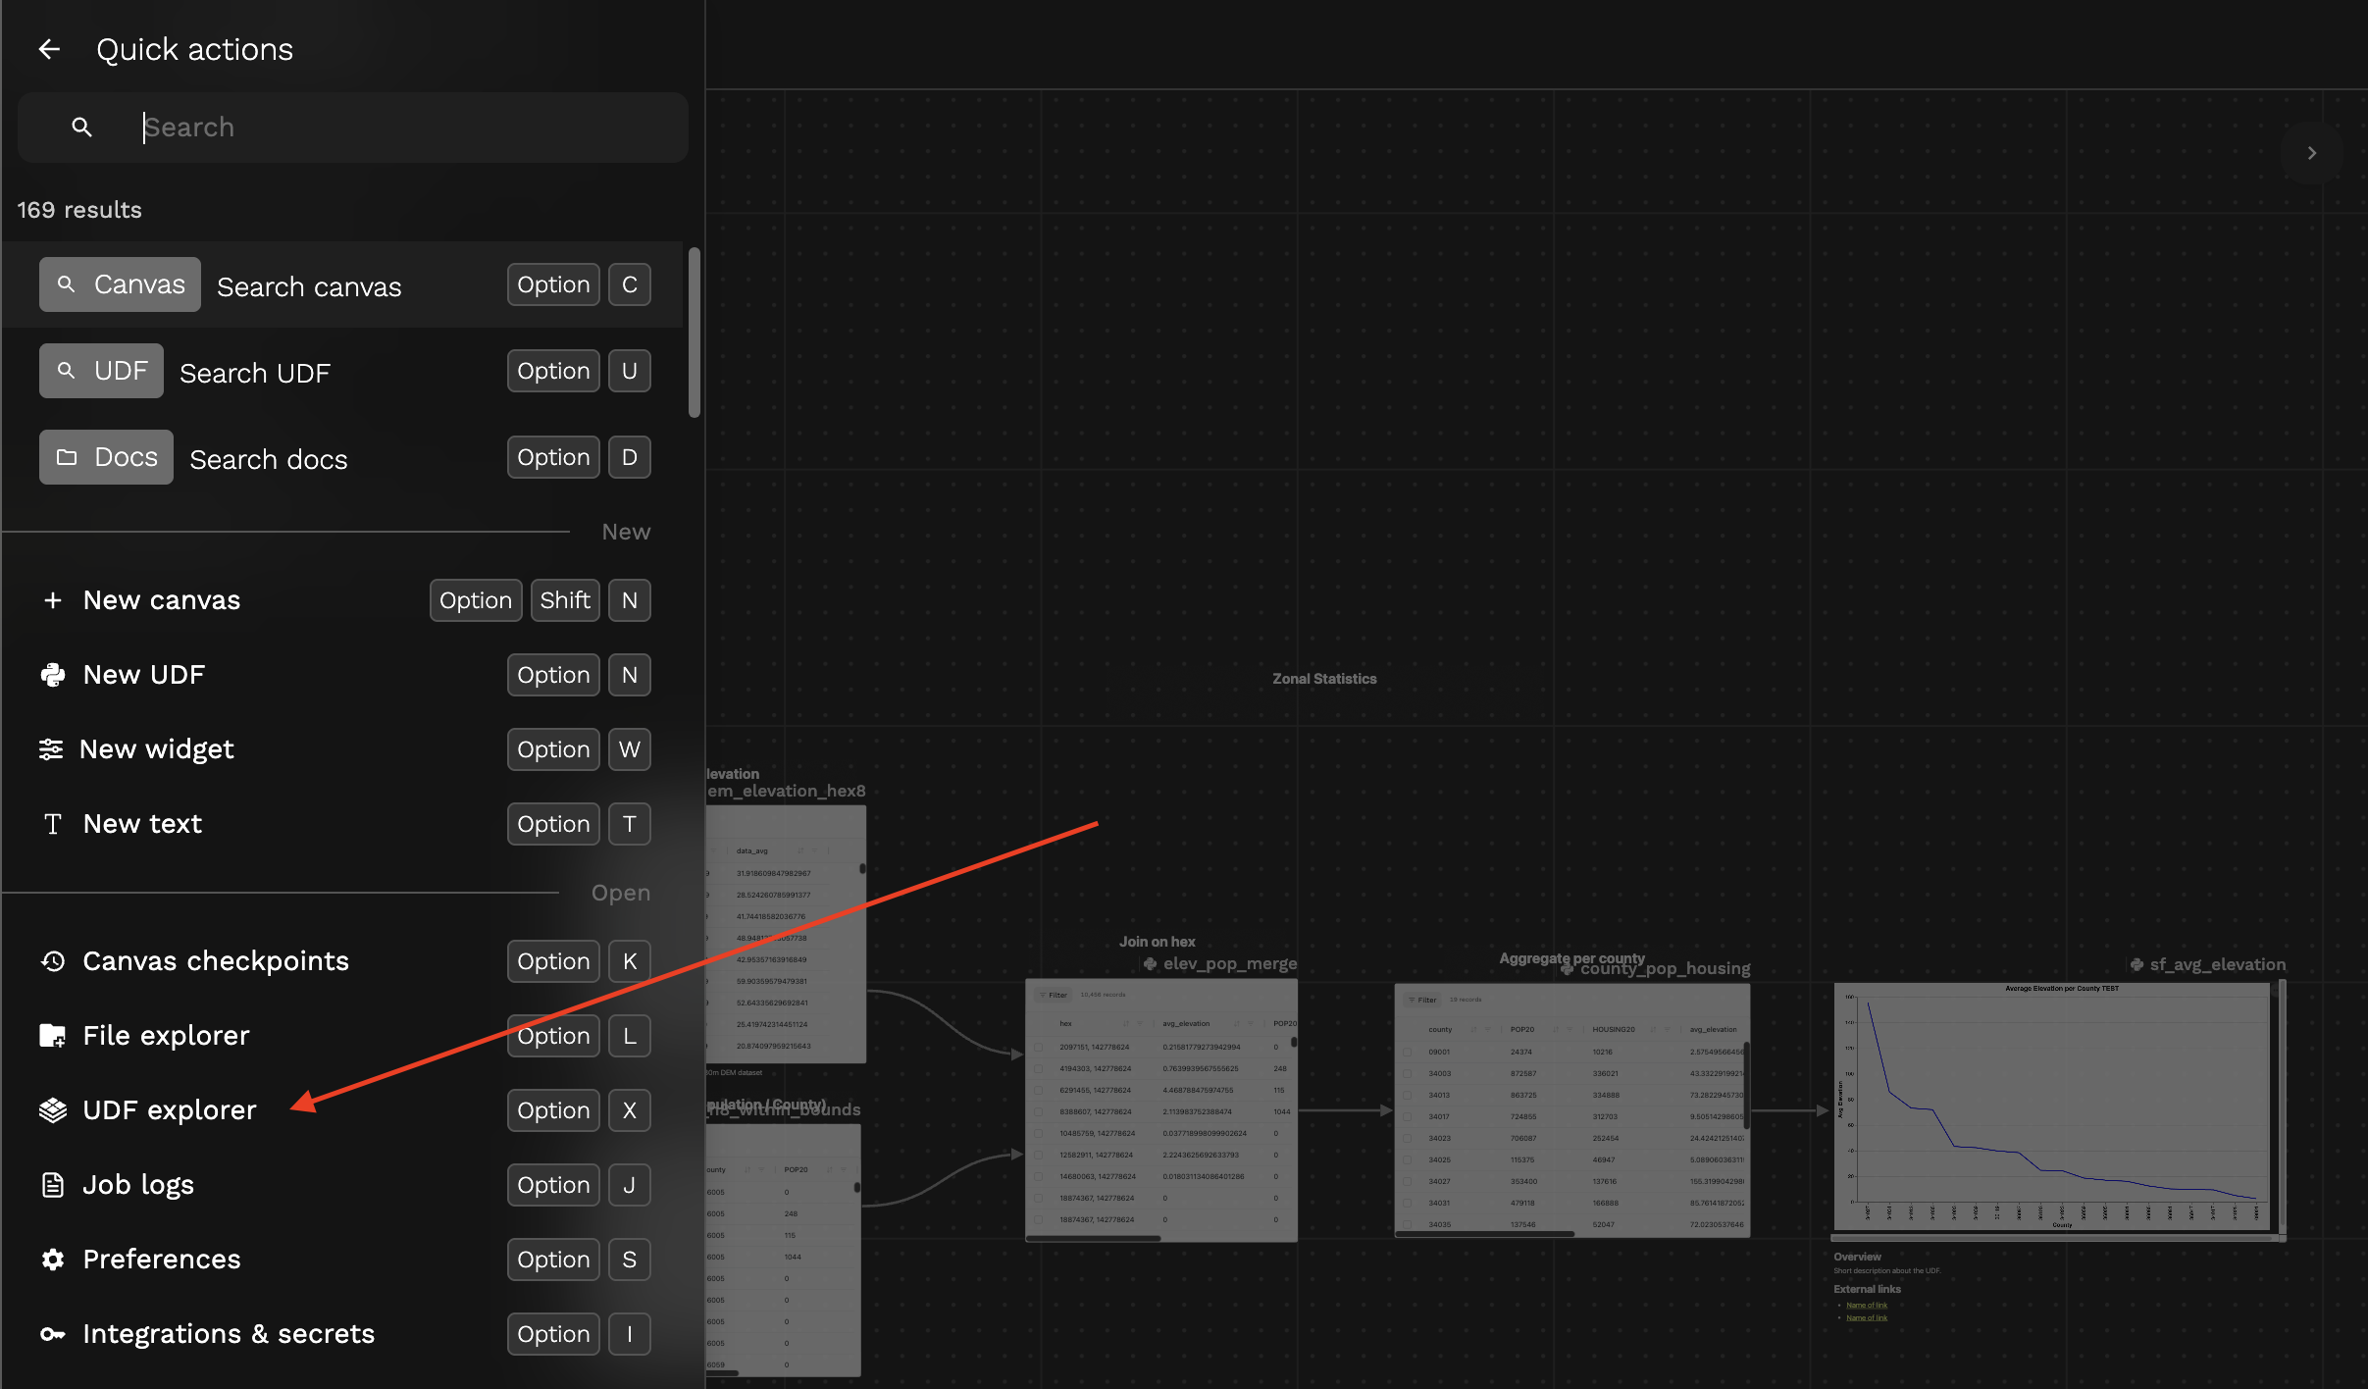Select the Docs search scope chip
The width and height of the screenshot is (2368, 1389).
click(106, 457)
